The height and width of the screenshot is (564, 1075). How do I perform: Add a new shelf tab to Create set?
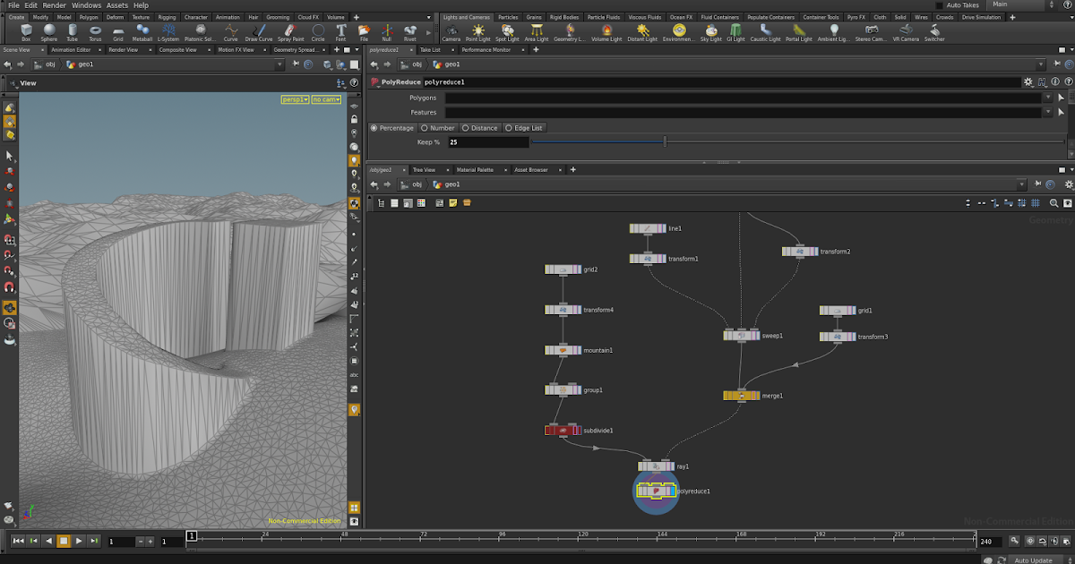(x=356, y=17)
